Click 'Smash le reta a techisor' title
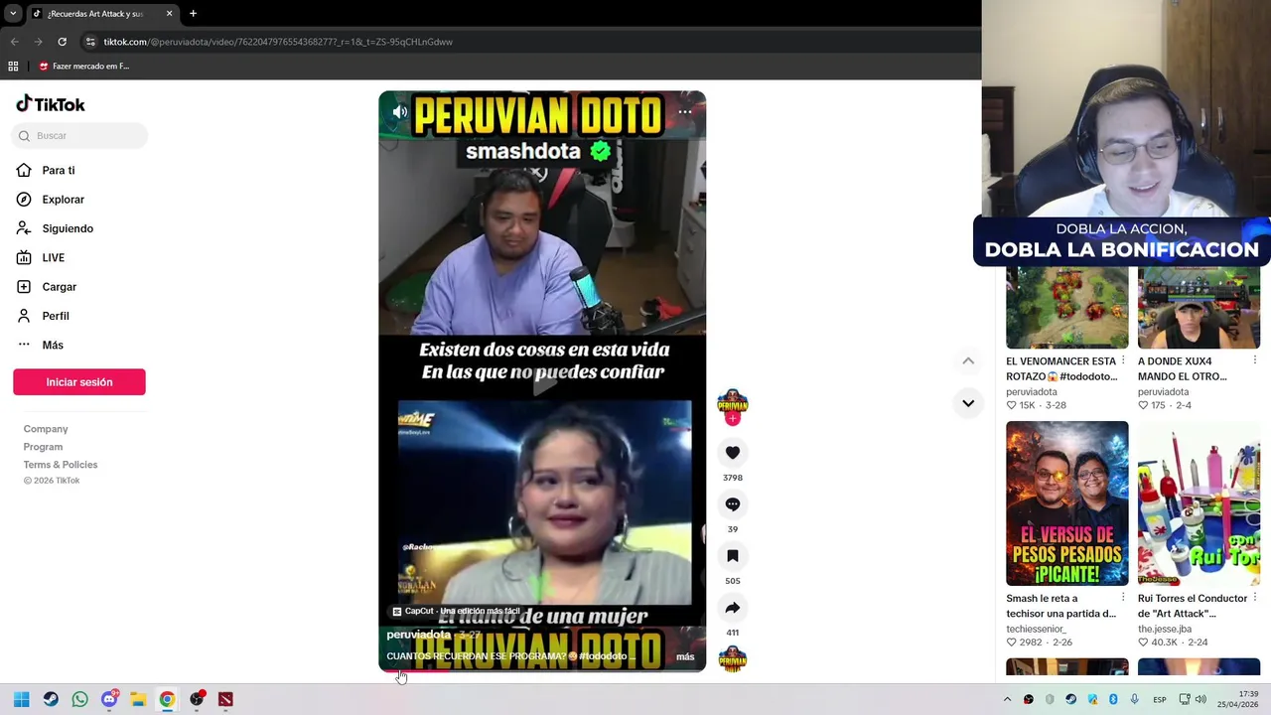The image size is (1271, 715). pos(1060,606)
